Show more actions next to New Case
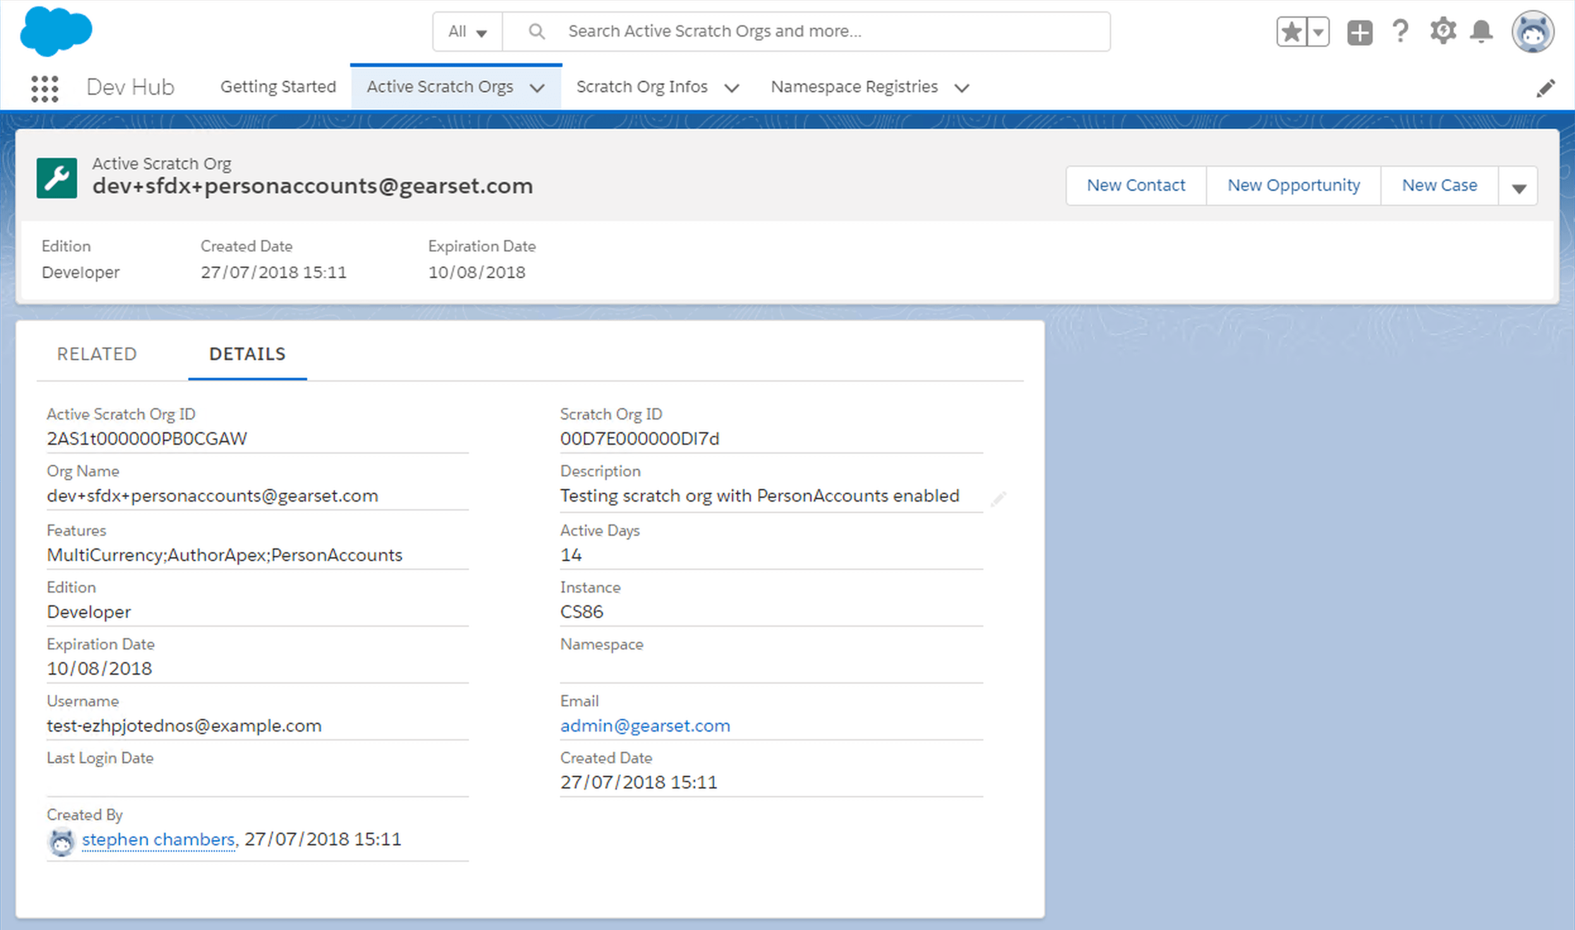The width and height of the screenshot is (1575, 930). [x=1519, y=187]
